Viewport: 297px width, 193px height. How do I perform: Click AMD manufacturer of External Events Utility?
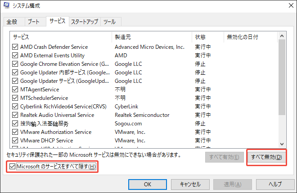[x=121, y=55]
